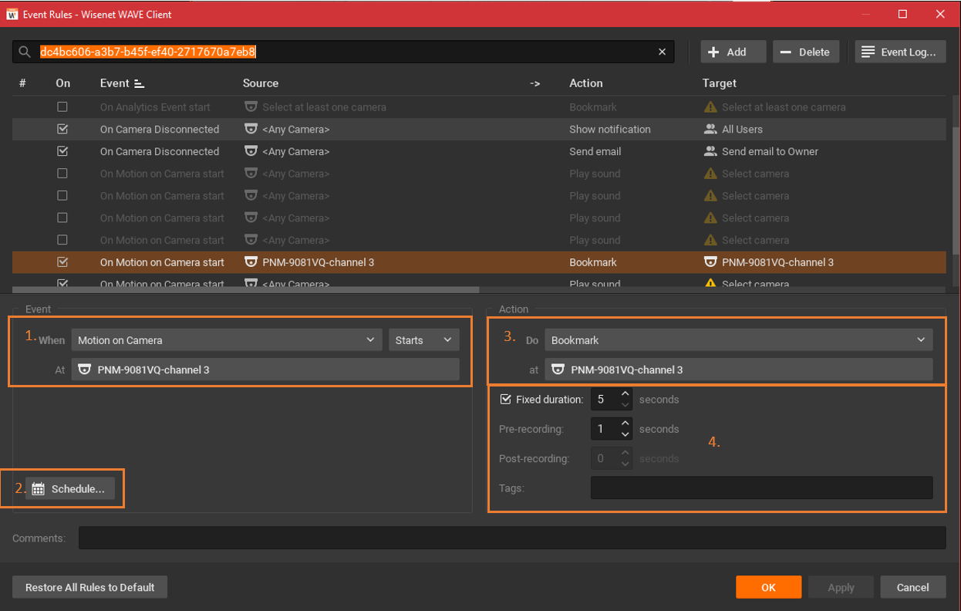Close the Event Rules window
The image size is (961, 611).
[x=939, y=14]
